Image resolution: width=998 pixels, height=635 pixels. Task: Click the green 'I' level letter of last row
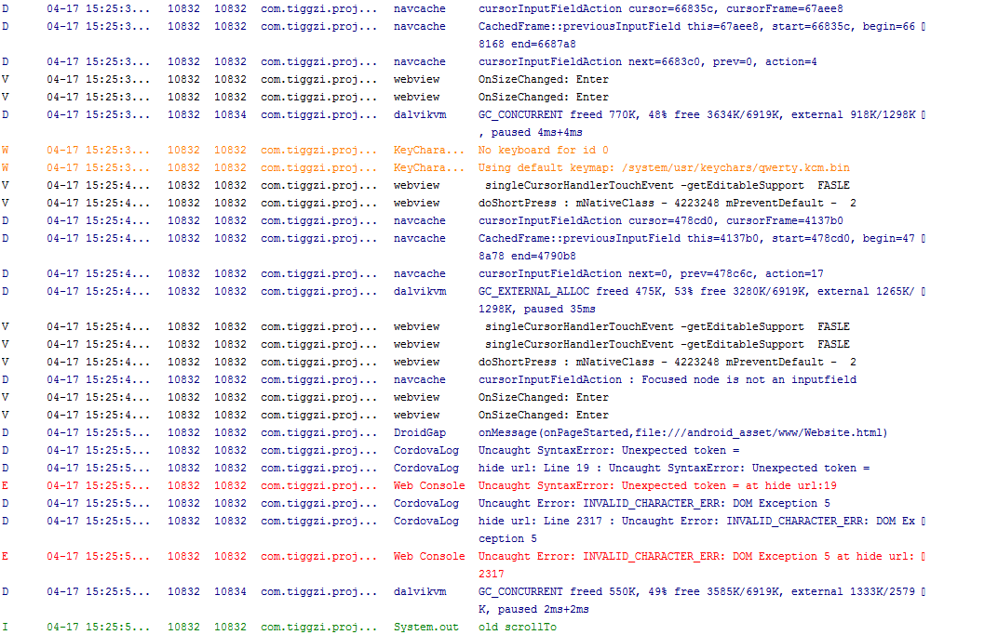coord(6,628)
